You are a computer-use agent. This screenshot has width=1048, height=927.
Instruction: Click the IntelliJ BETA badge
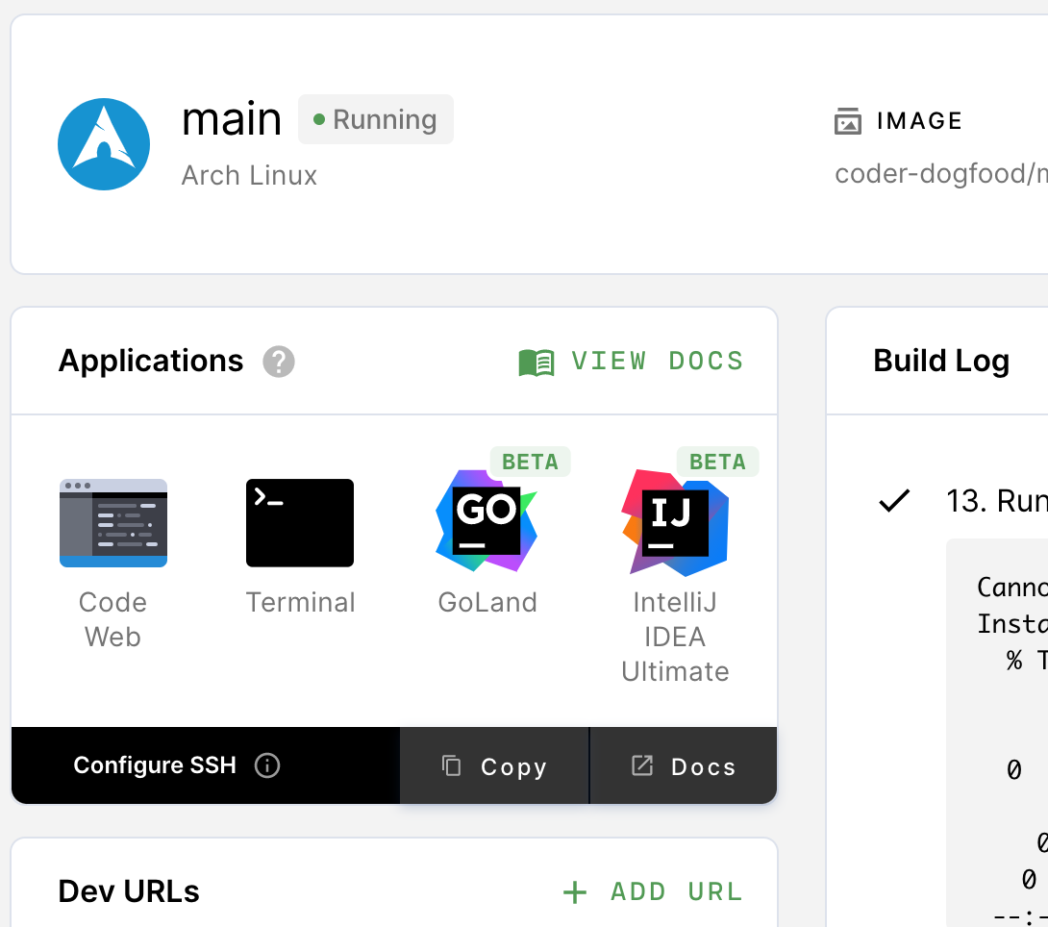point(718,462)
